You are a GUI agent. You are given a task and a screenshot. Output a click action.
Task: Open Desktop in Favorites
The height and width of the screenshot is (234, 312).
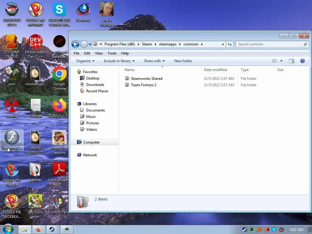pyautogui.click(x=93, y=78)
